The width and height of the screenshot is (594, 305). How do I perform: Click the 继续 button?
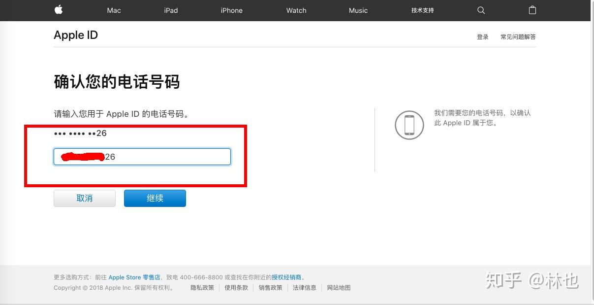(155, 198)
